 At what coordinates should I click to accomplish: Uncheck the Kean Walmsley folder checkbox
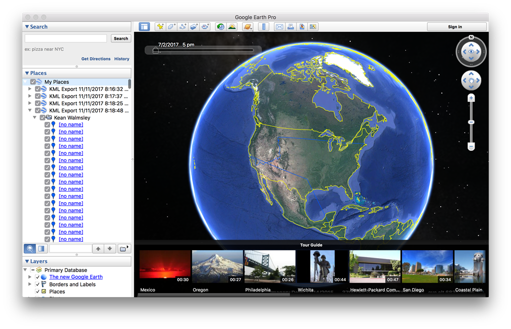[x=42, y=118]
